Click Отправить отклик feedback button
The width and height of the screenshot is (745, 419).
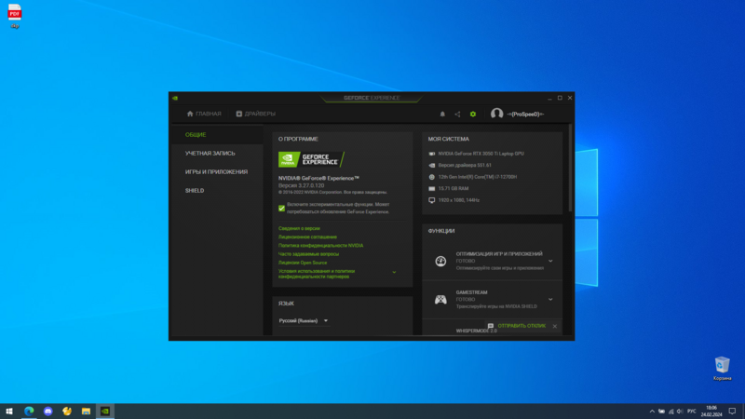click(521, 327)
